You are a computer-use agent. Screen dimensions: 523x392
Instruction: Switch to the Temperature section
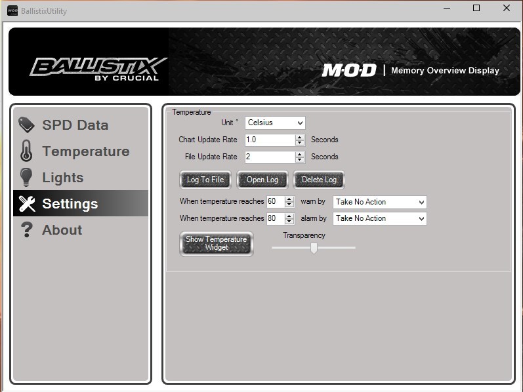pyautogui.click(x=80, y=151)
